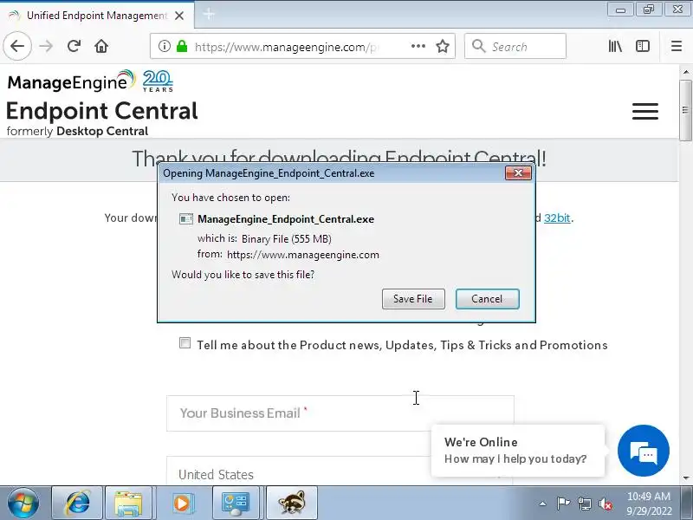Click Save File in download dialog

(413, 299)
